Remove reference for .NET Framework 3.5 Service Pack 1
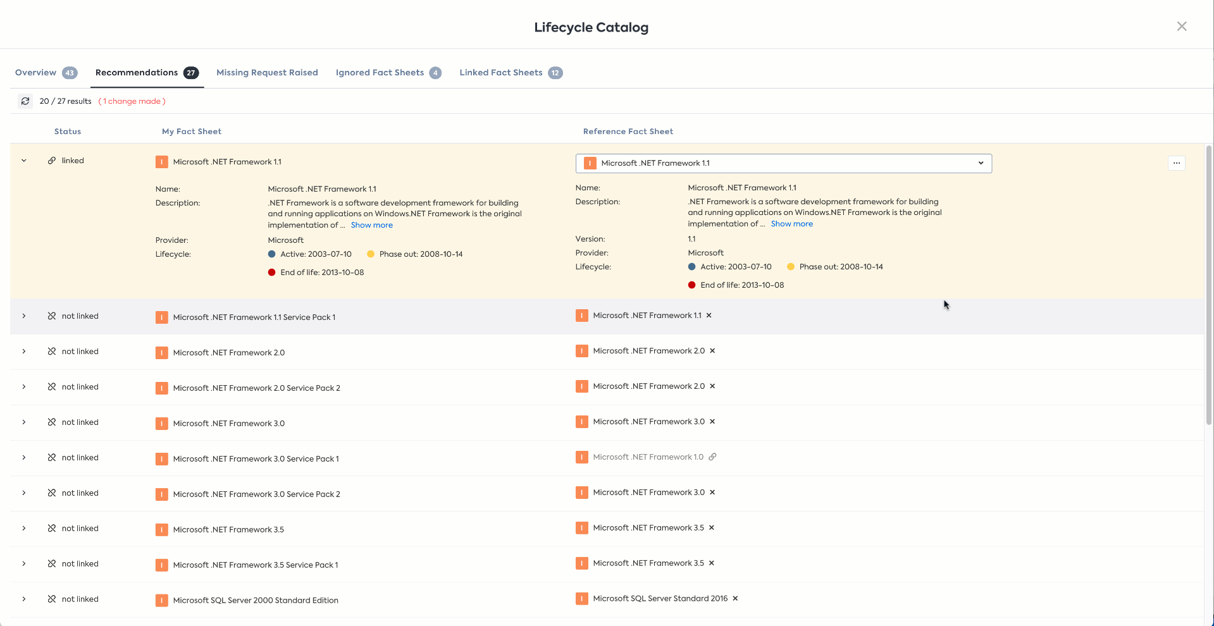The width and height of the screenshot is (1214, 626). tap(712, 563)
